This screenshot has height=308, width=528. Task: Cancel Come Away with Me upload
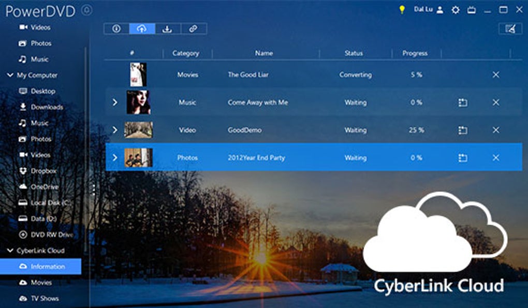tap(496, 102)
